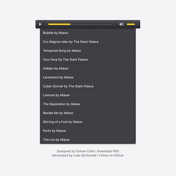
Task: Open the Follow on Github link
Action: [x=111, y=155]
